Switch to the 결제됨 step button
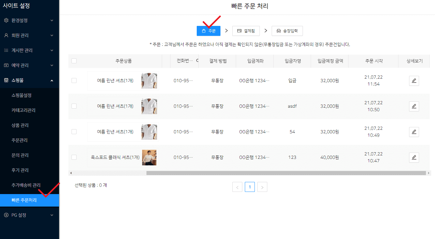435x239 pixels. pos(246,31)
